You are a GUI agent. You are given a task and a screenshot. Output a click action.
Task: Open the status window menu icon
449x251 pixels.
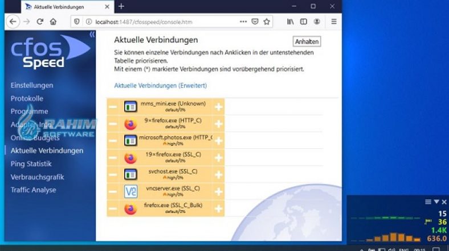[x=428, y=202]
